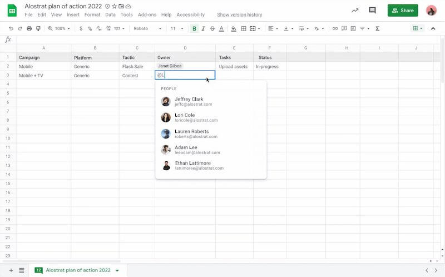Click the undo icon in toolbar
This screenshot has height=277, width=445.
(x=11, y=28)
